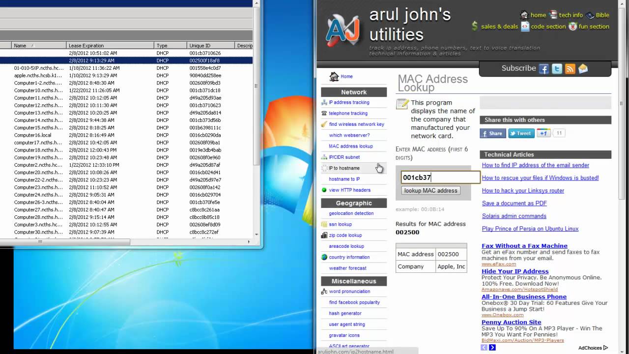Click the AdChoices arrow icon
Viewport: 629px width, 354px height.
coord(605,348)
